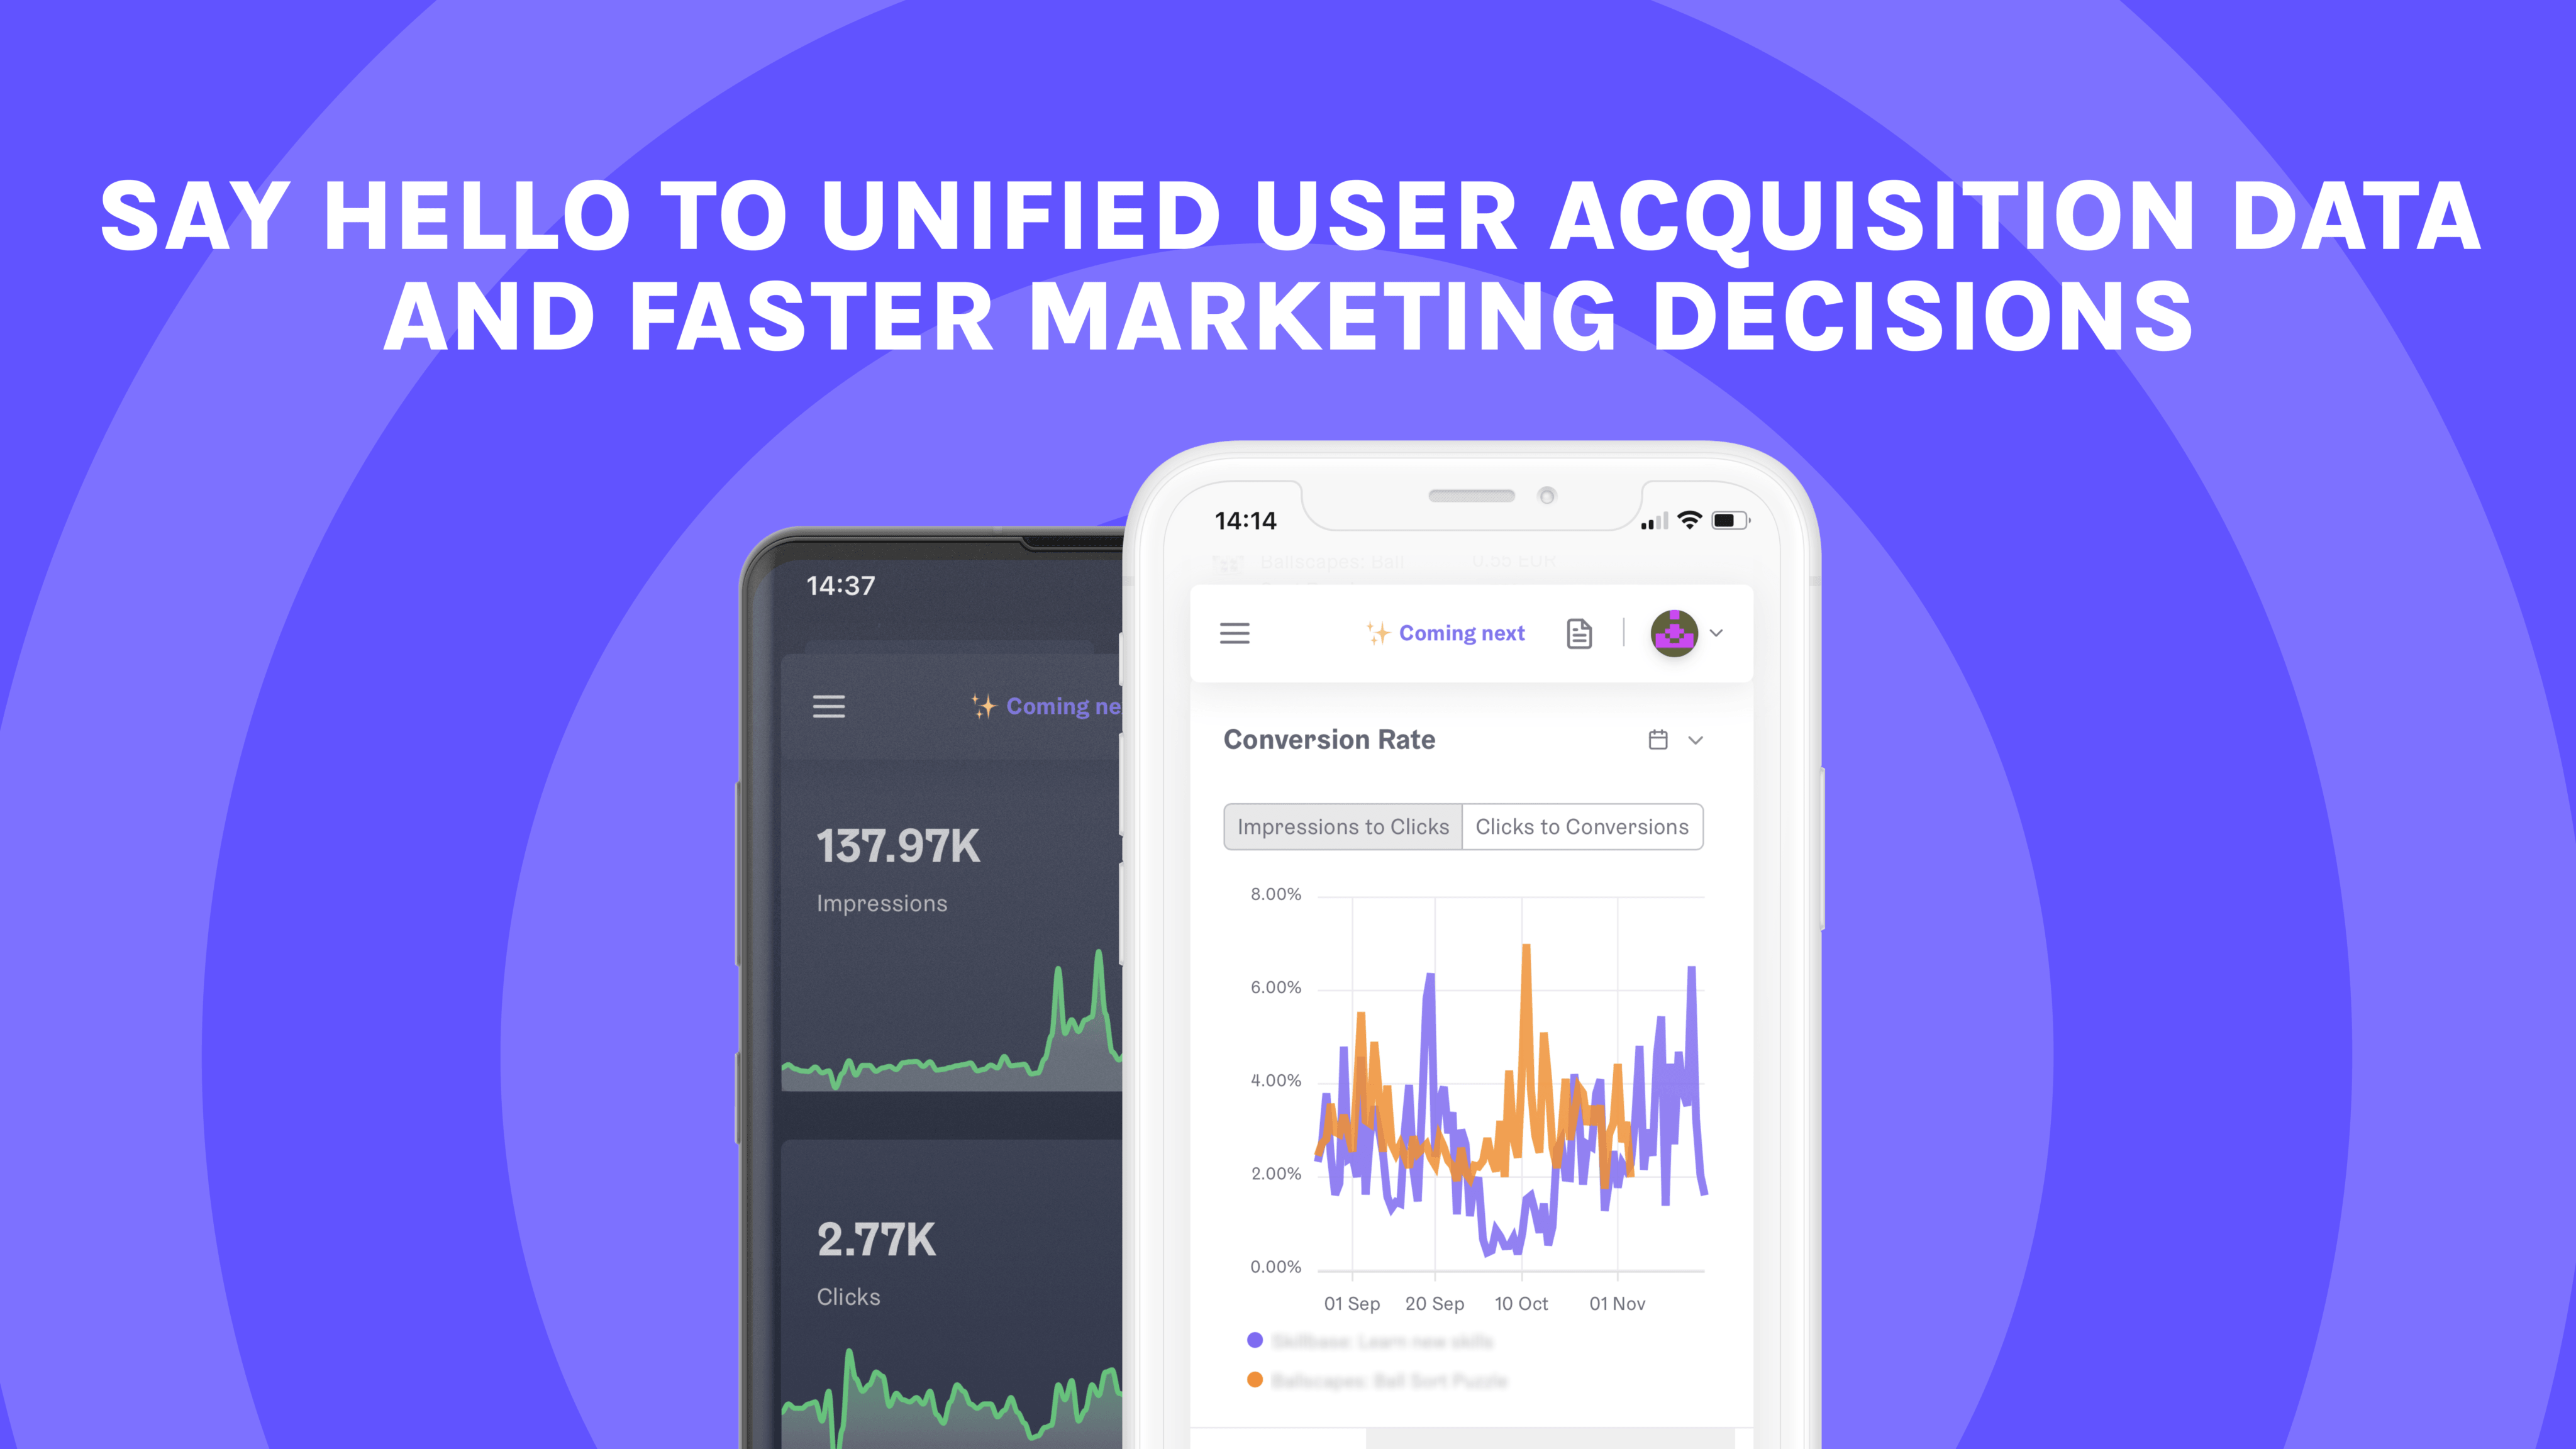Expand the user profile dropdown arrow
This screenshot has height=1449, width=2576.
point(1716,633)
